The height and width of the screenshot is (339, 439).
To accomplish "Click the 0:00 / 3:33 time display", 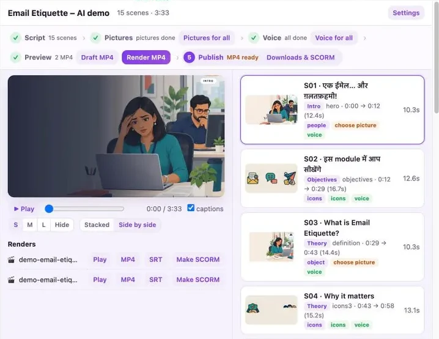I will (164, 209).
